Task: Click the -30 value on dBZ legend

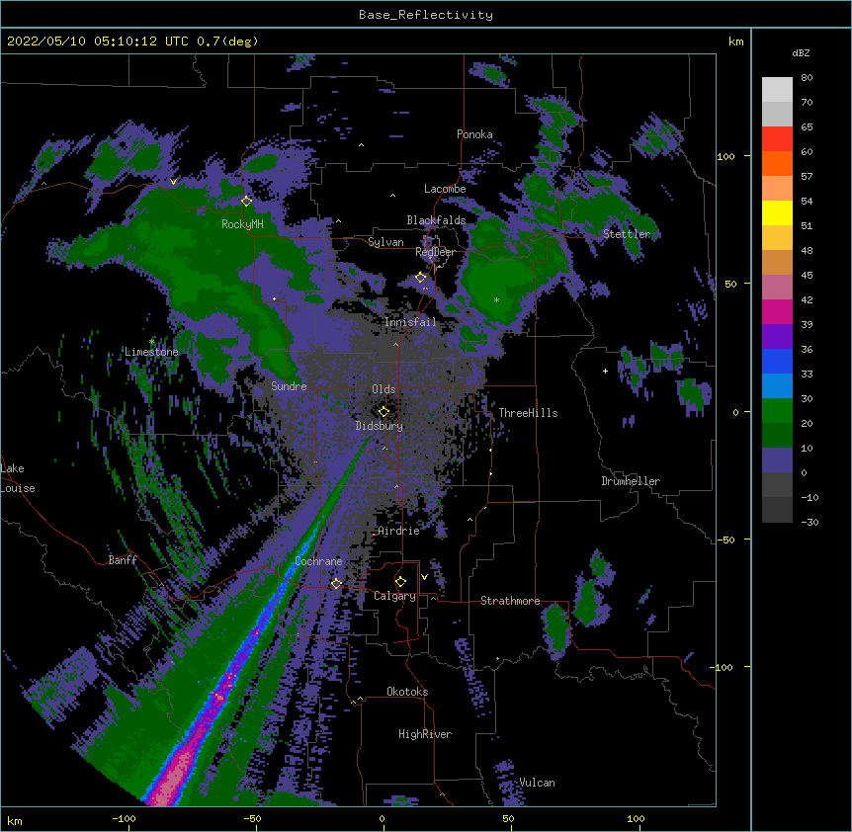Action: [809, 523]
